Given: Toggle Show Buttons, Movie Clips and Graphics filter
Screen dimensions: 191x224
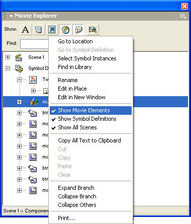Looking at the screenshot, I should coord(39,30).
